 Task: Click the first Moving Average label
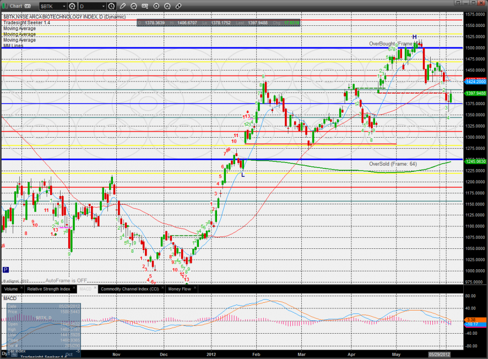coord(20,28)
